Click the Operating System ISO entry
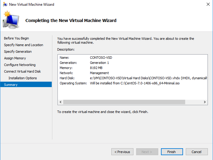 coord(135,83)
